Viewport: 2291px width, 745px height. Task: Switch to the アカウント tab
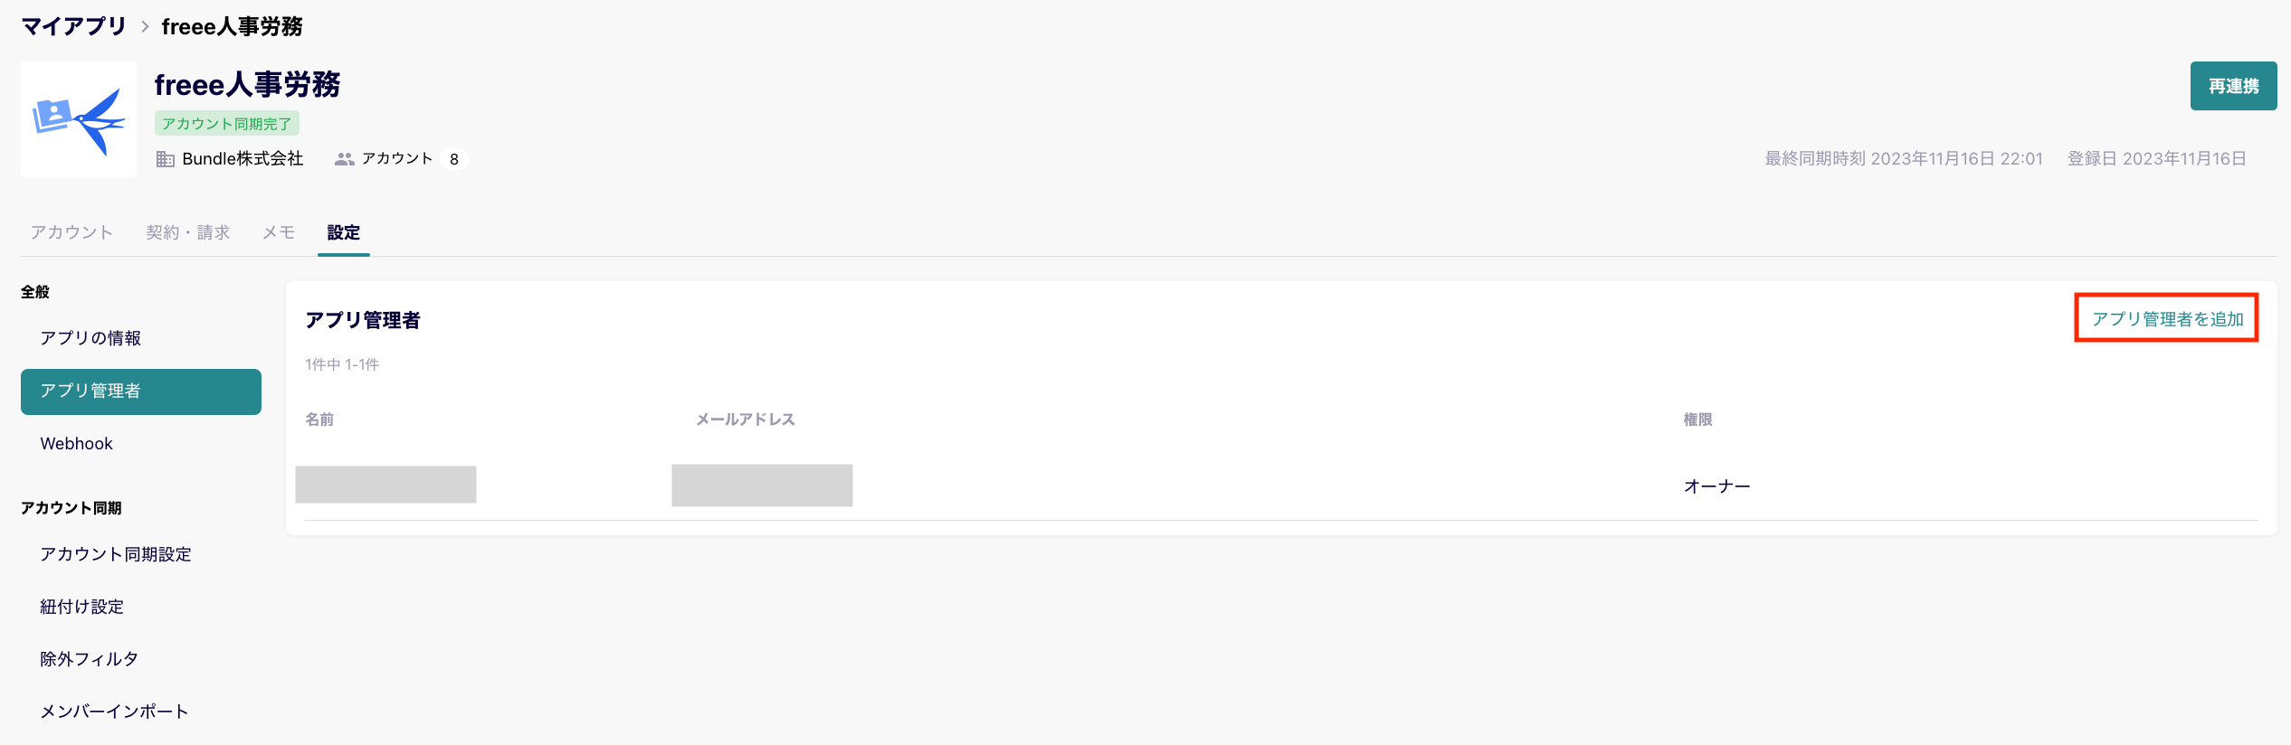pos(71,232)
